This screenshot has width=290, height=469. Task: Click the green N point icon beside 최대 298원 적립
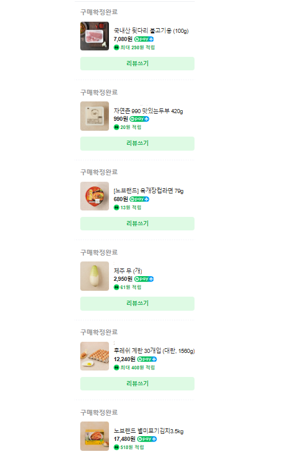click(117, 47)
